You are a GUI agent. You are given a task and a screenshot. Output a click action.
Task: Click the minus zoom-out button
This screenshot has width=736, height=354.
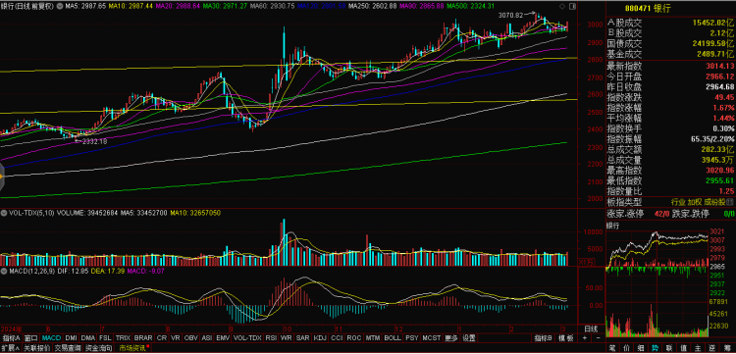click(598, 337)
